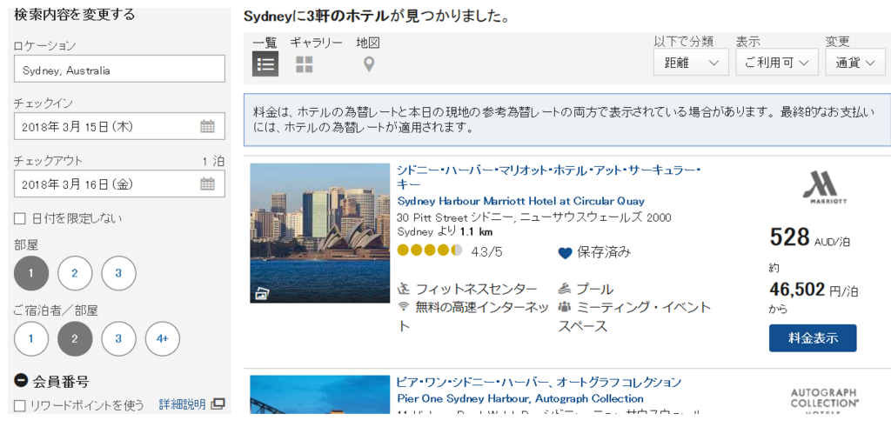Click meeting space amenity icon
The width and height of the screenshot is (891, 427).
coord(564,307)
